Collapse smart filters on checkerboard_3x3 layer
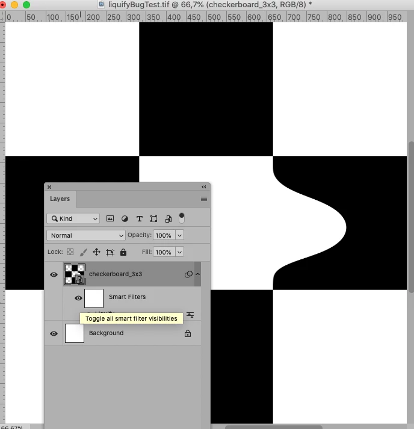Viewport: 414px width, 429px height. (x=197, y=274)
